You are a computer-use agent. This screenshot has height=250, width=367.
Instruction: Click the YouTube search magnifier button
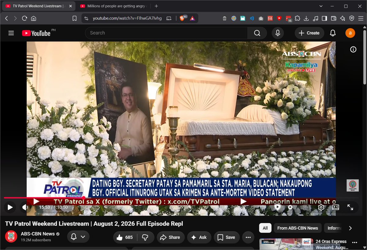click(x=257, y=33)
